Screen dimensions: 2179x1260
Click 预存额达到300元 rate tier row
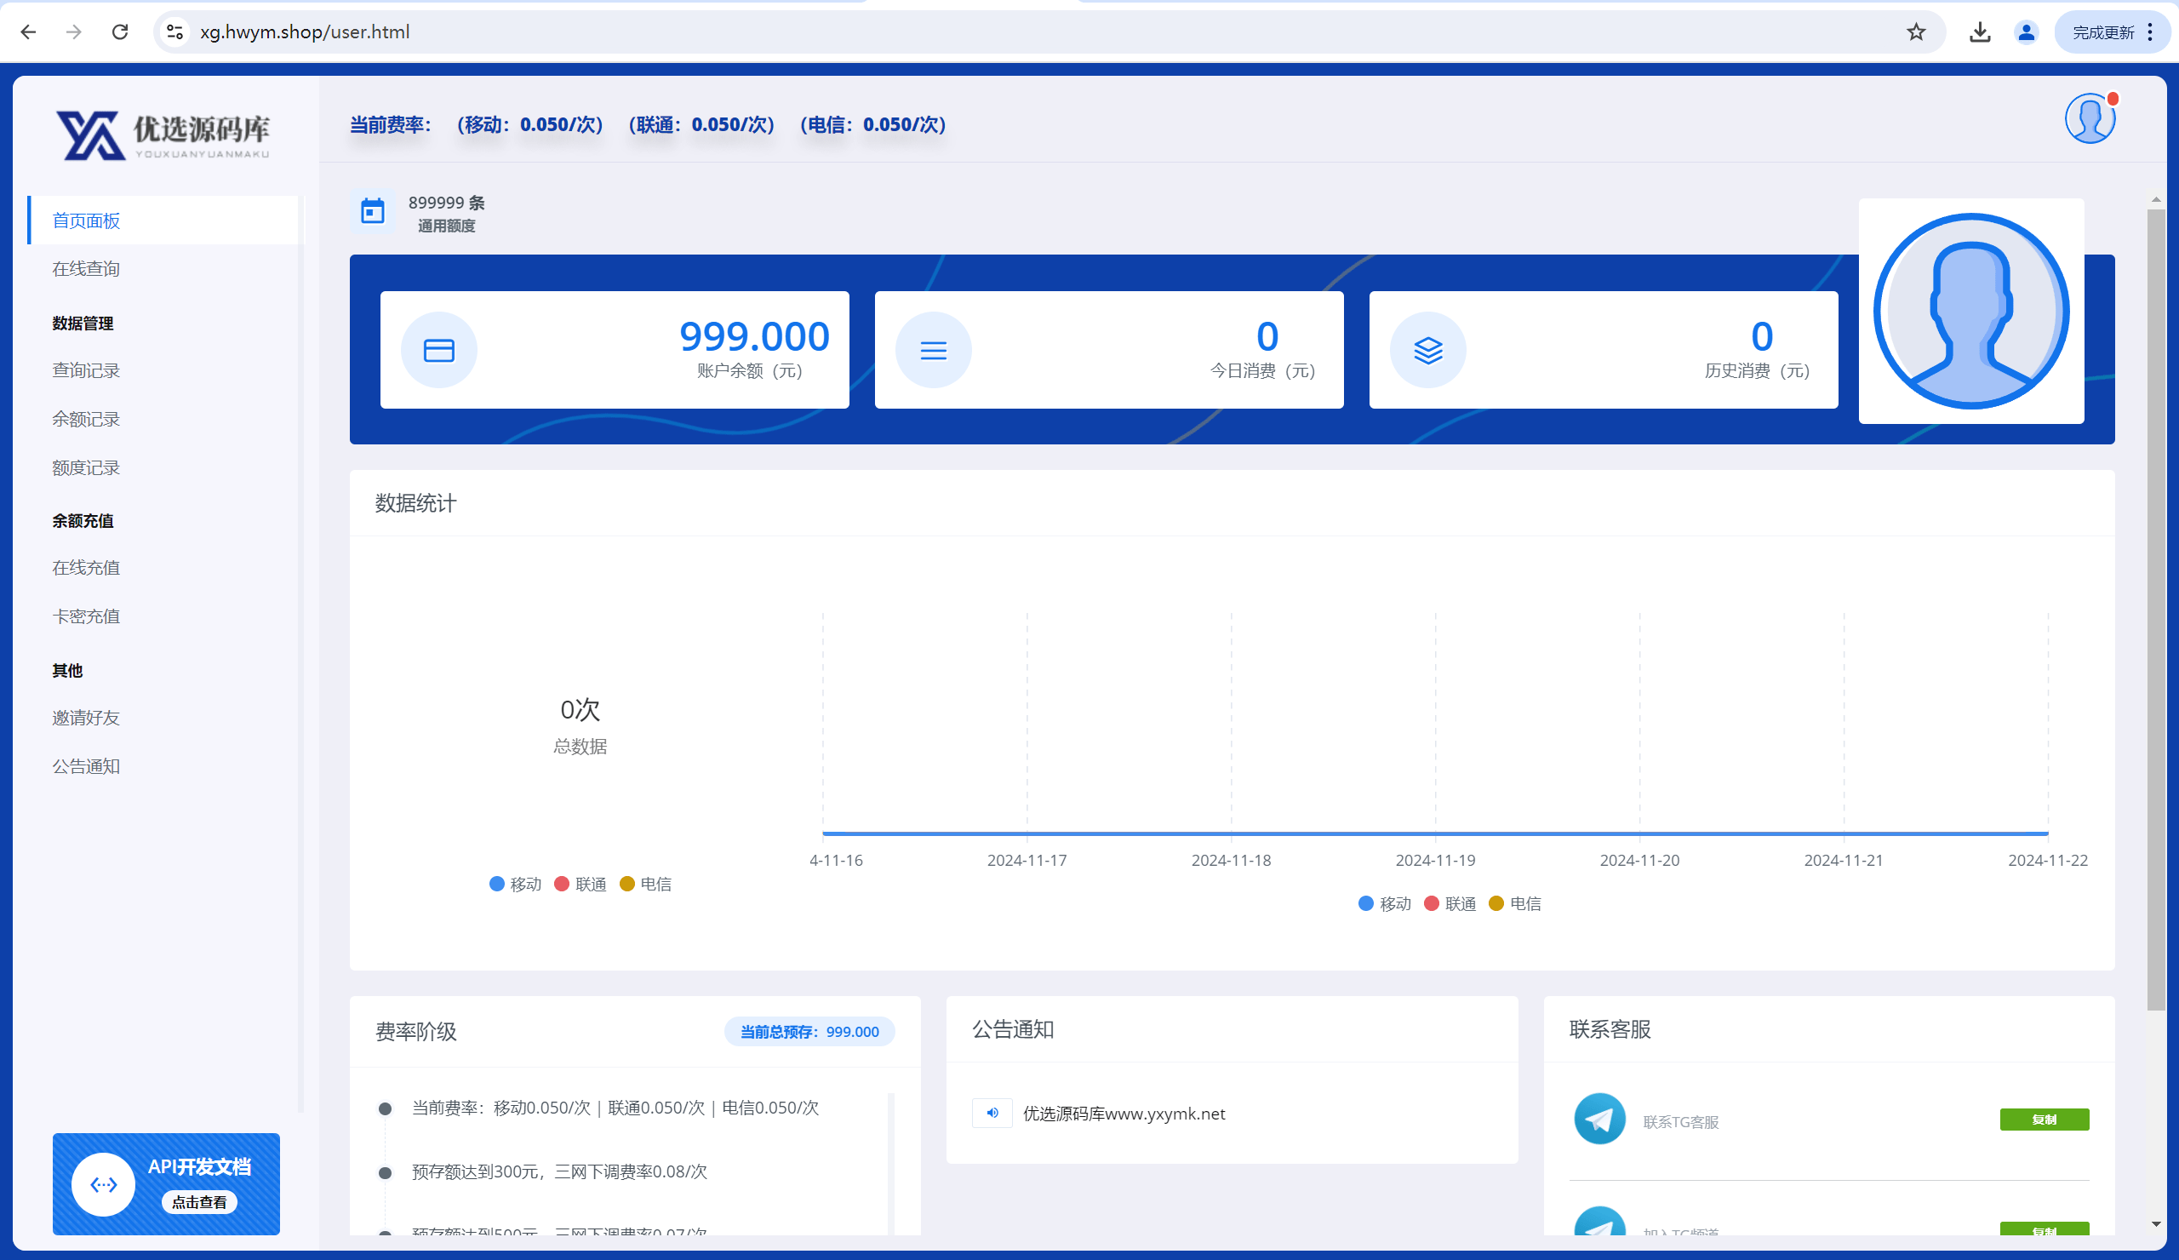point(559,1171)
